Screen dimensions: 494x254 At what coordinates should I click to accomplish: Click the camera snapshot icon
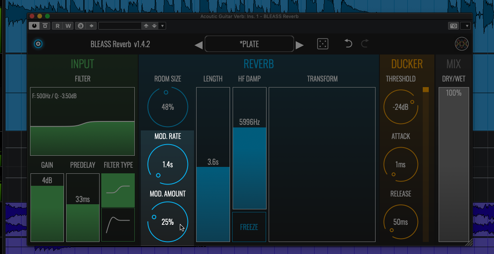tap(453, 26)
